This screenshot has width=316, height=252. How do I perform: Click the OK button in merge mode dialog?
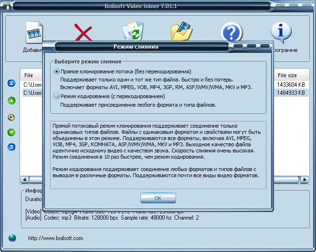click(158, 198)
